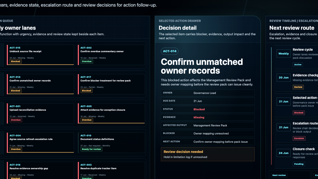This screenshot has width=318, height=179.
Task: Click the Next review button below the timeline
Action: 279,175
